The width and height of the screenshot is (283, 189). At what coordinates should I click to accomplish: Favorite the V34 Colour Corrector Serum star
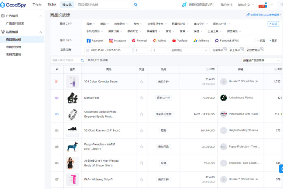(x=142, y=82)
